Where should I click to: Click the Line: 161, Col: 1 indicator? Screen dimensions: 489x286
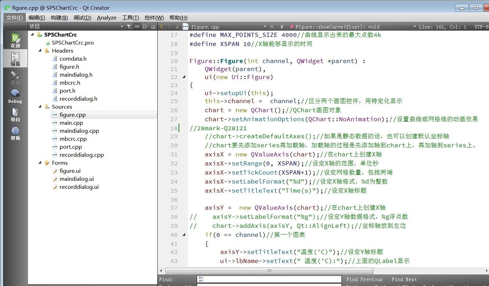point(442,26)
